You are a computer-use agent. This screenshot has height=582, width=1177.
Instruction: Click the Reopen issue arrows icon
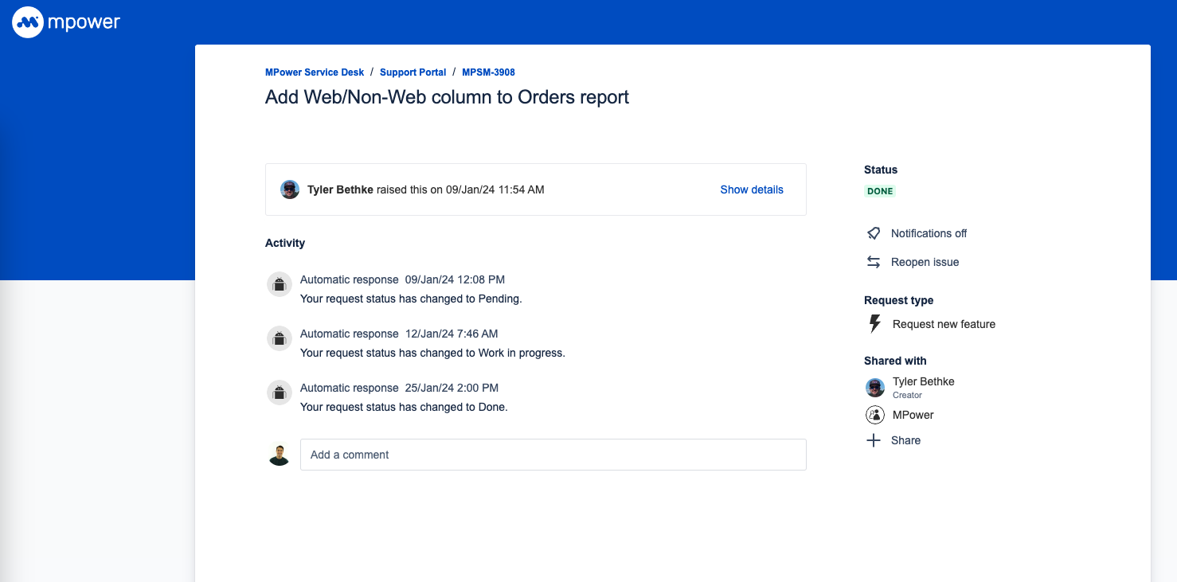874,262
